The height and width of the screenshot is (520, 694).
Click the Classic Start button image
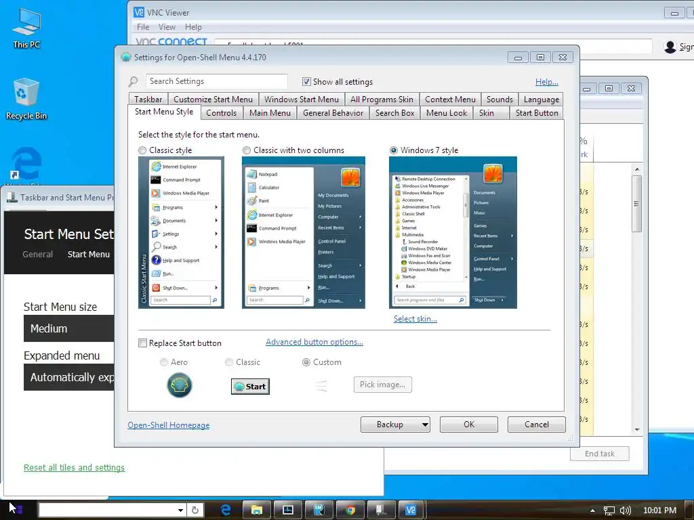[250, 387]
